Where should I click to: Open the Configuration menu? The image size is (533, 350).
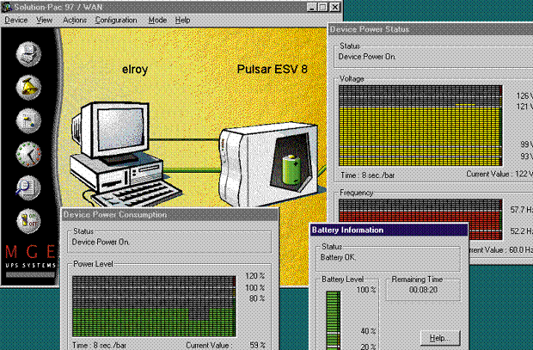coord(115,19)
